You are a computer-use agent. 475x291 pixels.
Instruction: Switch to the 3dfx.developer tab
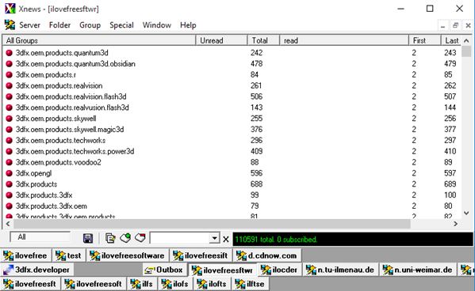coord(37,270)
